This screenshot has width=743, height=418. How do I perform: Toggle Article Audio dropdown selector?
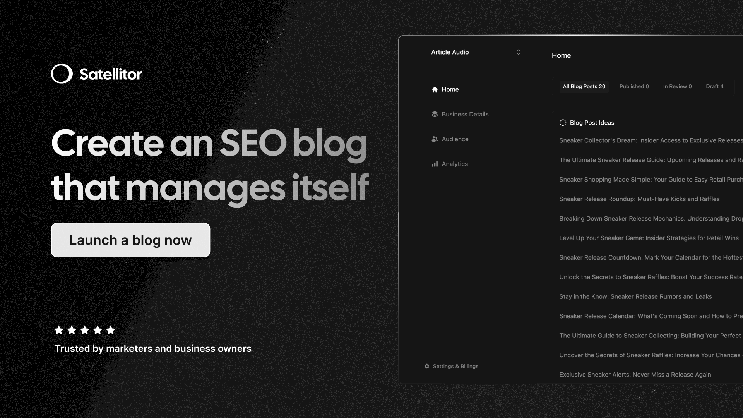click(519, 52)
